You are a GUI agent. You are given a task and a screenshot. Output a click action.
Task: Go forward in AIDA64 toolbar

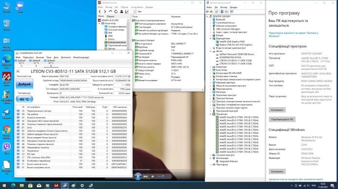coord(105,12)
